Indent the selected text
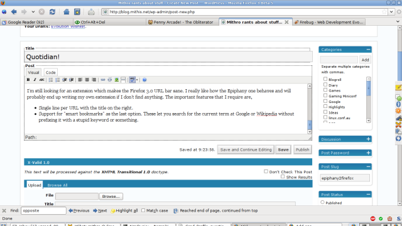The height and width of the screenshot is (226, 402). pos(72,80)
